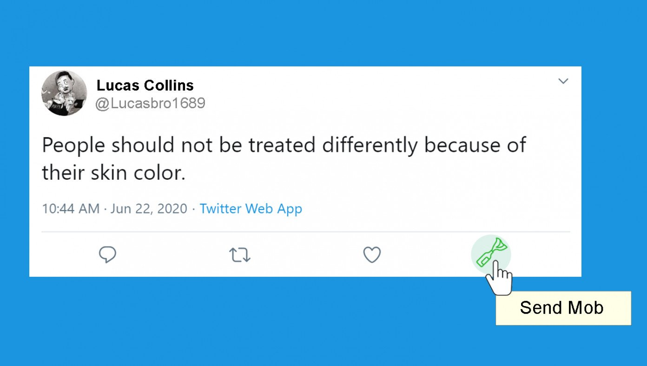Viewport: 647px width, 366px height.
Task: Retweet the Lucas Collins tweet
Action: pos(240,255)
